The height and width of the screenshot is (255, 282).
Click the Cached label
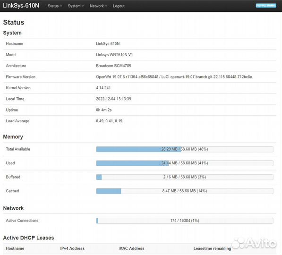coord(12,191)
